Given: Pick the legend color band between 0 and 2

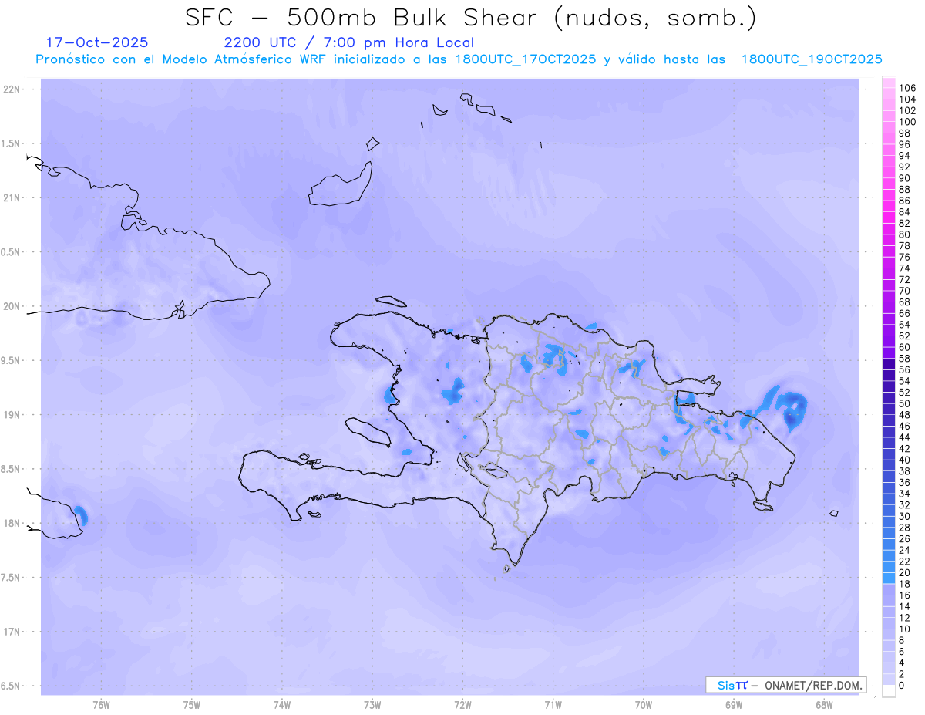Looking at the screenshot, I should [x=889, y=680].
